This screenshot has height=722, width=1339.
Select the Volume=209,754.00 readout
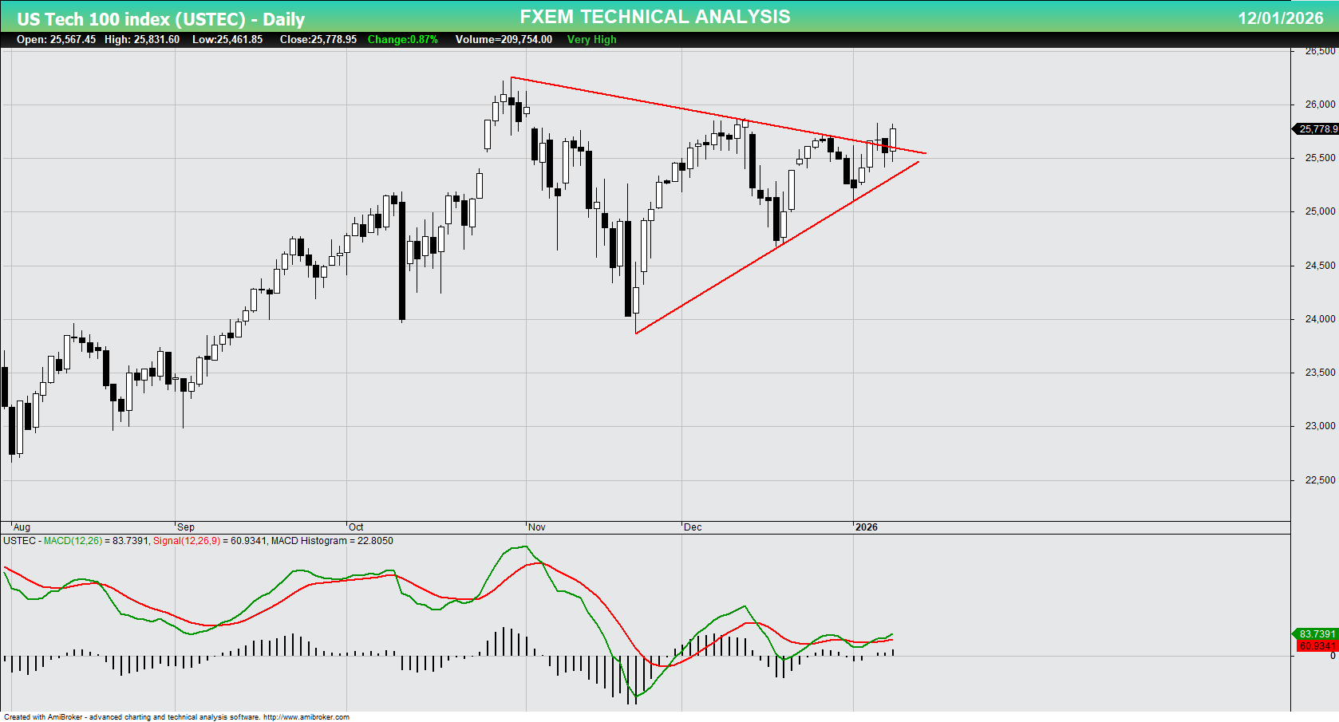point(503,39)
